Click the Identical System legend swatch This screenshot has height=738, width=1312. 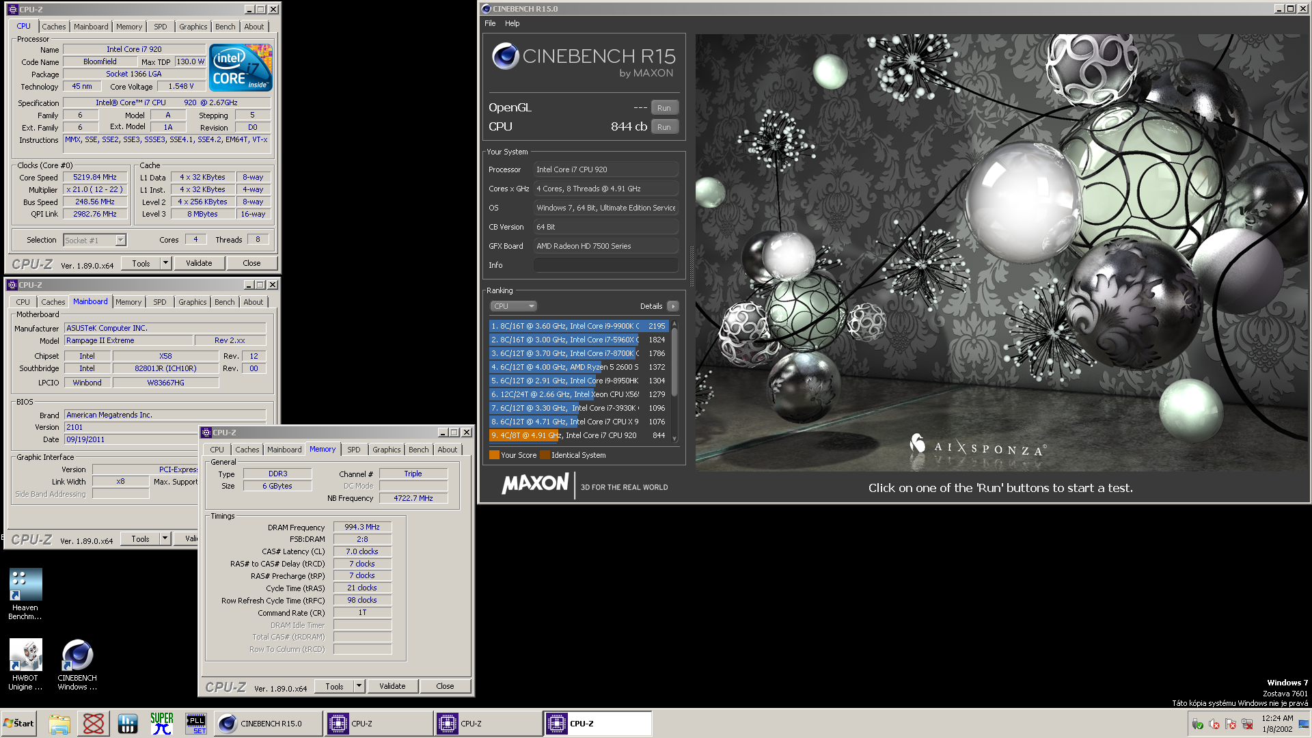pyautogui.click(x=545, y=455)
